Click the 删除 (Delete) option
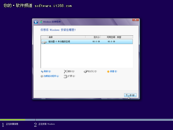The height and width of the screenshot is (130, 173). pyautogui.click(x=71, y=71)
